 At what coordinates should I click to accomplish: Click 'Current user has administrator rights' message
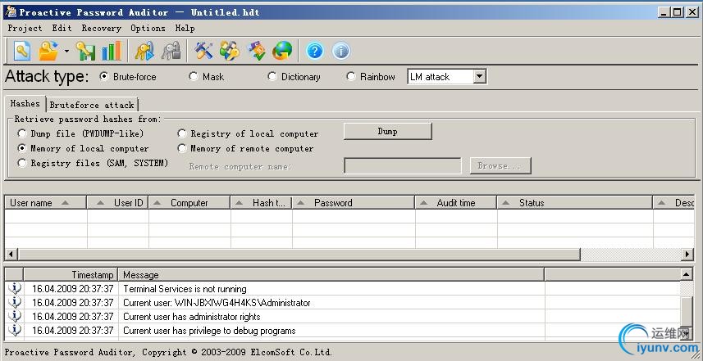[x=192, y=317]
